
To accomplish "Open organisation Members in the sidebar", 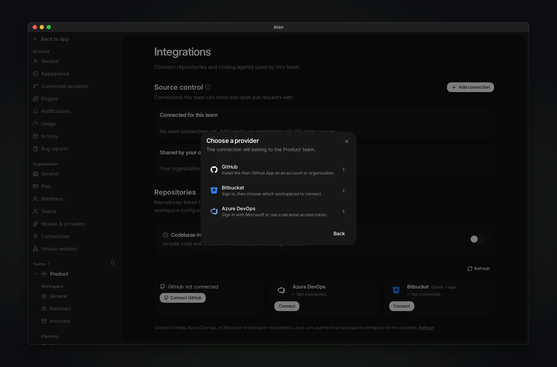I will (x=52, y=199).
